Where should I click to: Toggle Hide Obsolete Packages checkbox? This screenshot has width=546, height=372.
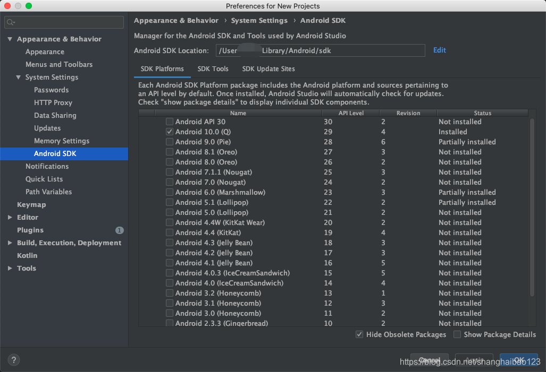pyautogui.click(x=359, y=334)
